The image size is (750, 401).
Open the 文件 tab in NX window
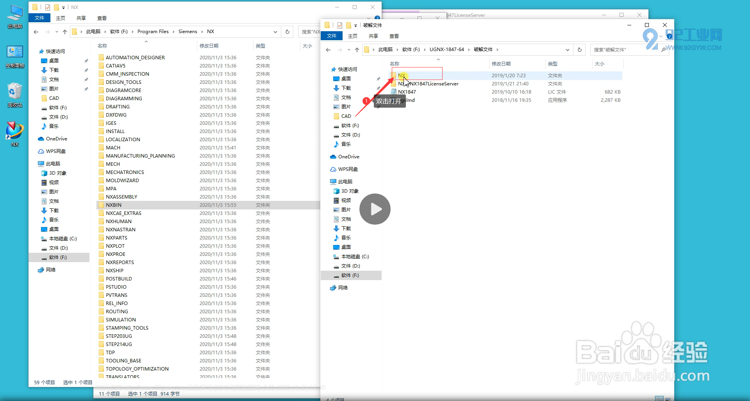tap(39, 18)
